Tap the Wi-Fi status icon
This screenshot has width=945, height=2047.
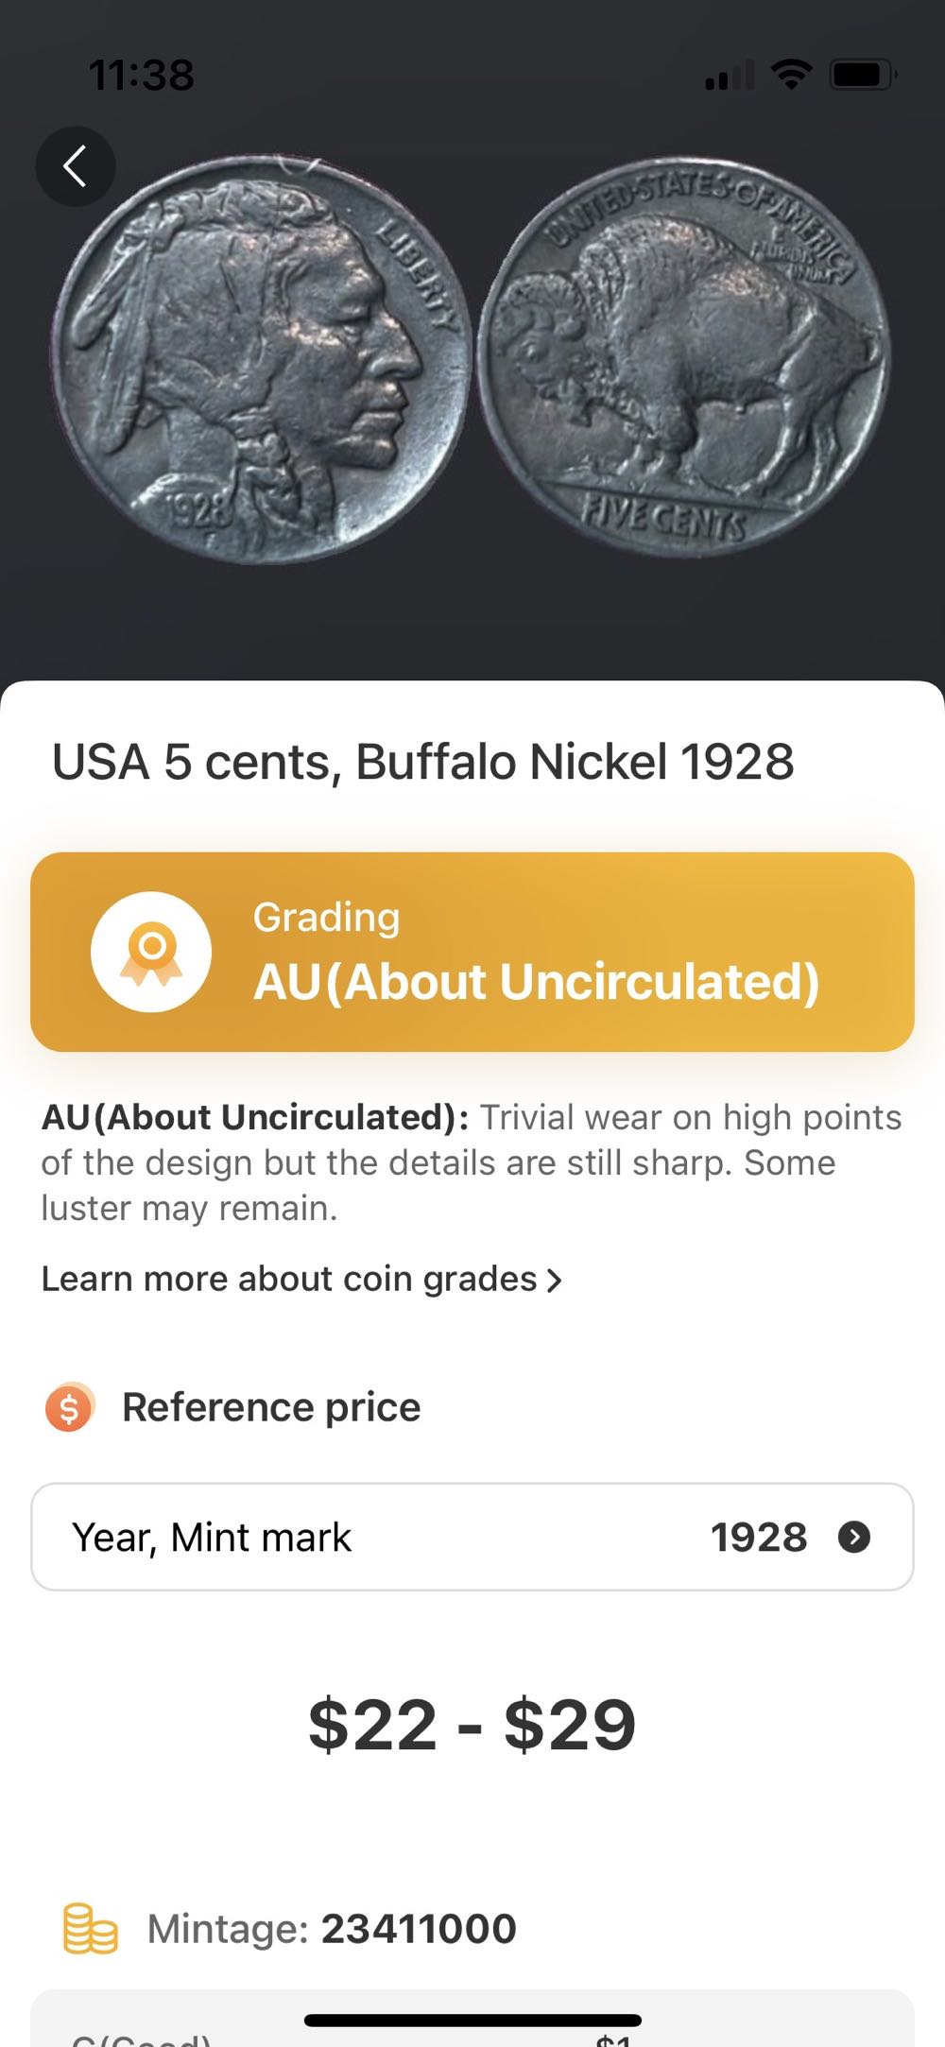point(792,74)
